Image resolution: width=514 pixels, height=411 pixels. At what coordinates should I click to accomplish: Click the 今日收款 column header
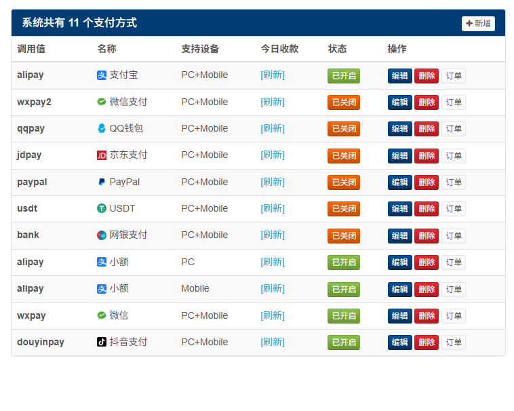279,49
